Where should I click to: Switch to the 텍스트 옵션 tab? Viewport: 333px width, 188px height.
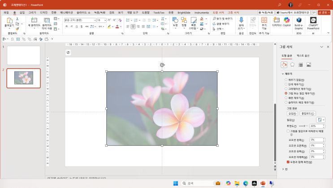303,56
